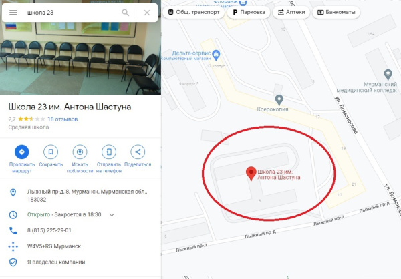The height and width of the screenshot is (279, 401).
Task: Click the Поделиться share icon
Action: tap(138, 152)
